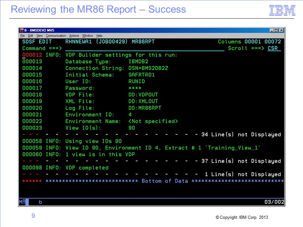Click the masked password value
The image size is (303, 227).
pos(135,88)
